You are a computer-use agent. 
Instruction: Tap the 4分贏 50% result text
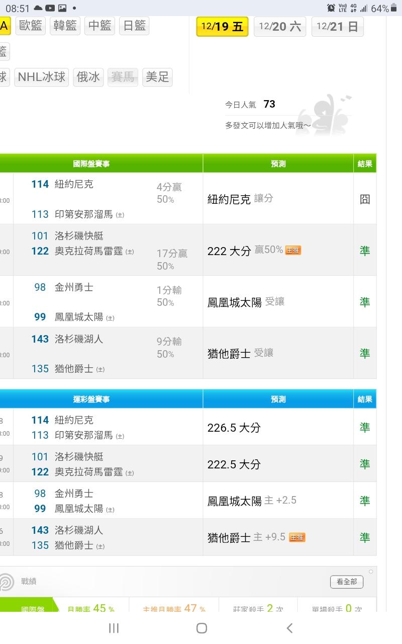tap(169, 193)
